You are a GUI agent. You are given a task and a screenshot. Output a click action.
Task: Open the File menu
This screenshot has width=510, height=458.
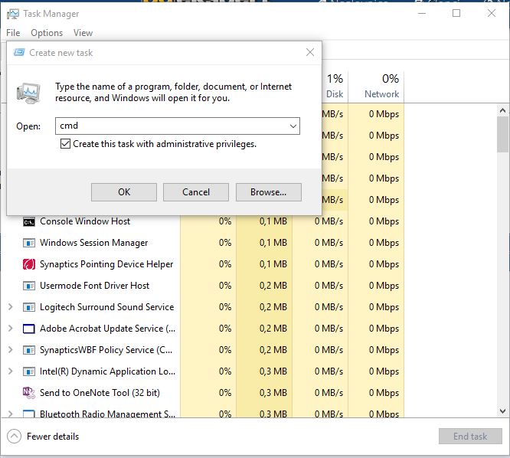pos(13,33)
